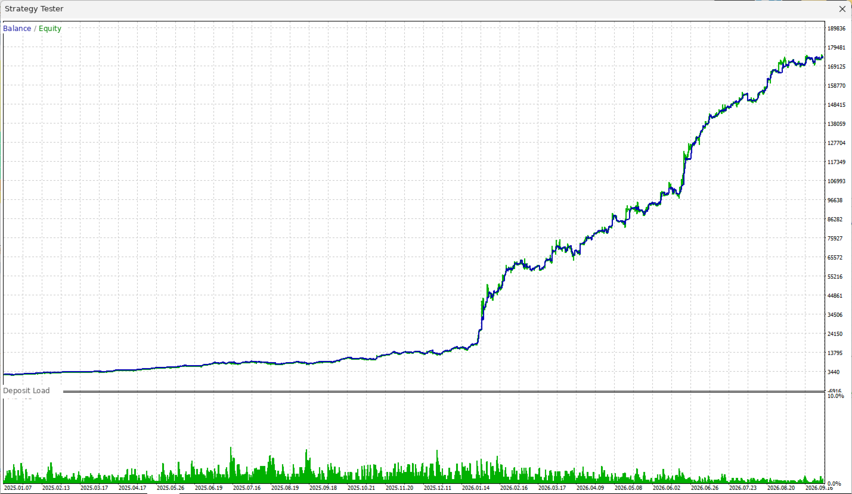Click the 2026.01.14 date axis label

476,488
